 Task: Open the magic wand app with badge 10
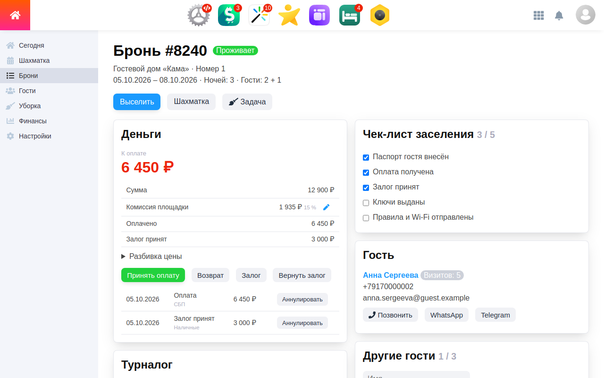(259, 15)
